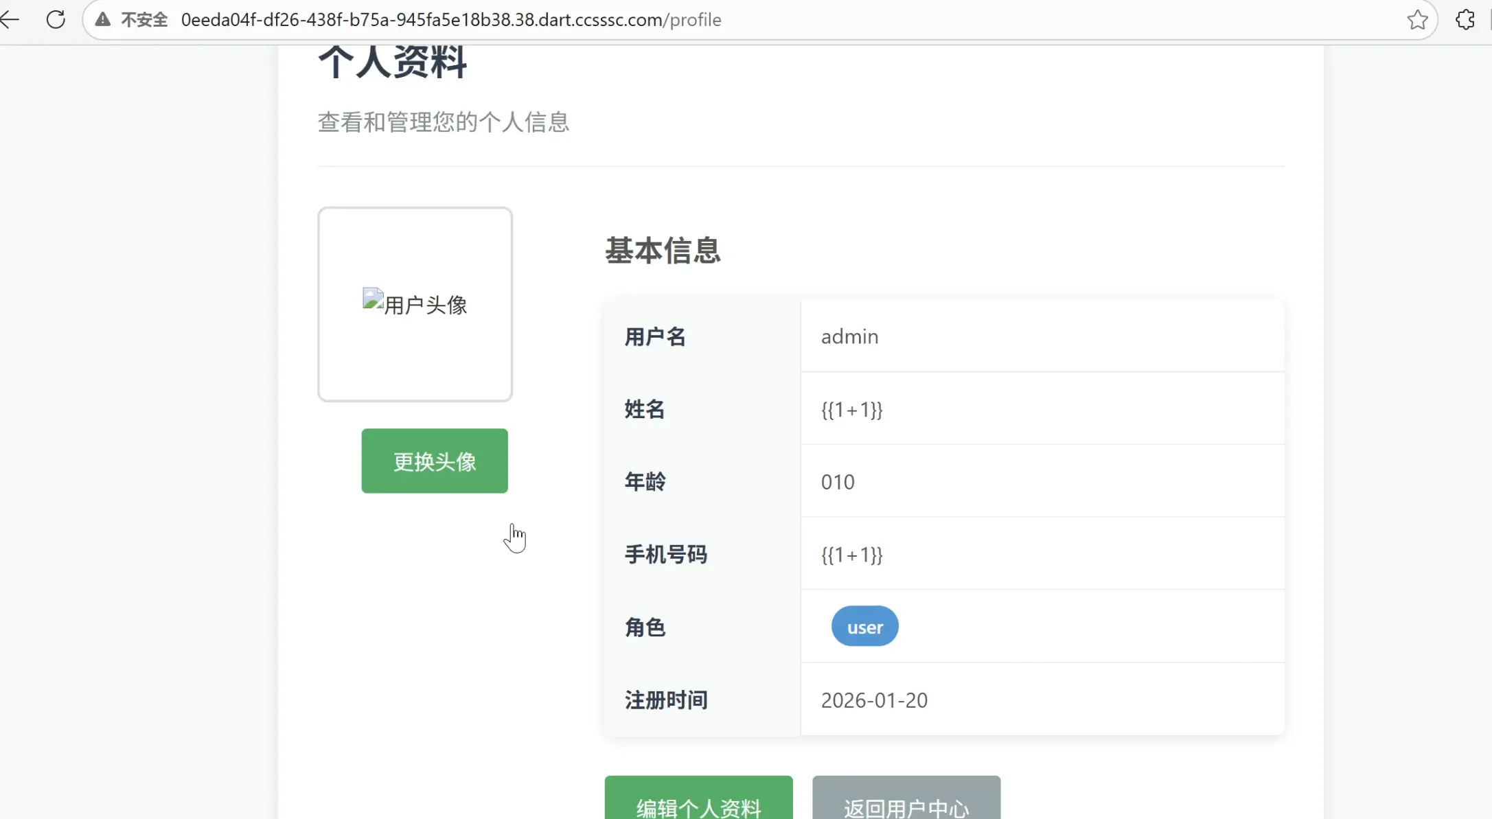
Task: Select the address bar URL
Action: 451,19
